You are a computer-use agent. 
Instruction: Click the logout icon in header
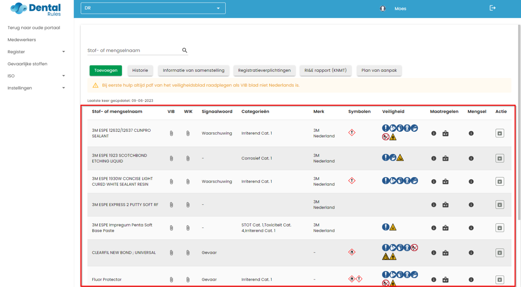493,8
